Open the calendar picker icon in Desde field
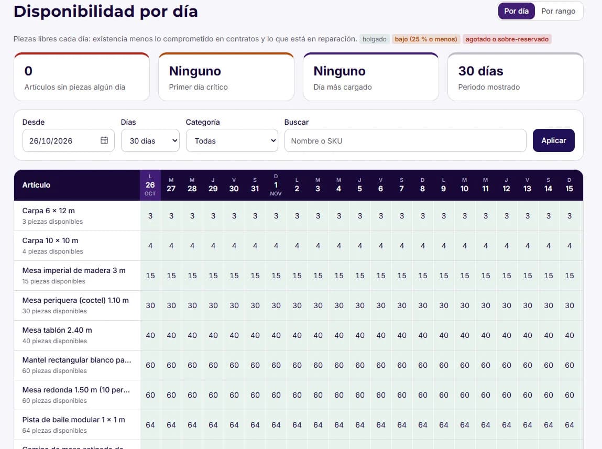 coord(104,140)
